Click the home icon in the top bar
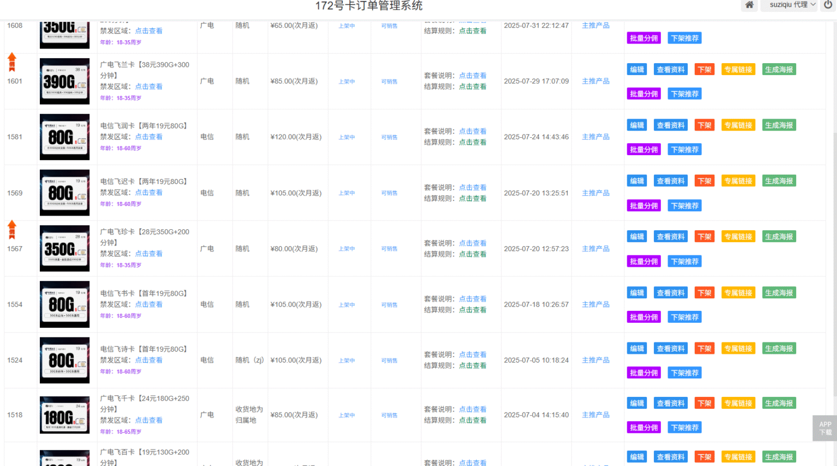Viewport: 837px width, 466px height. pyautogui.click(x=749, y=5)
